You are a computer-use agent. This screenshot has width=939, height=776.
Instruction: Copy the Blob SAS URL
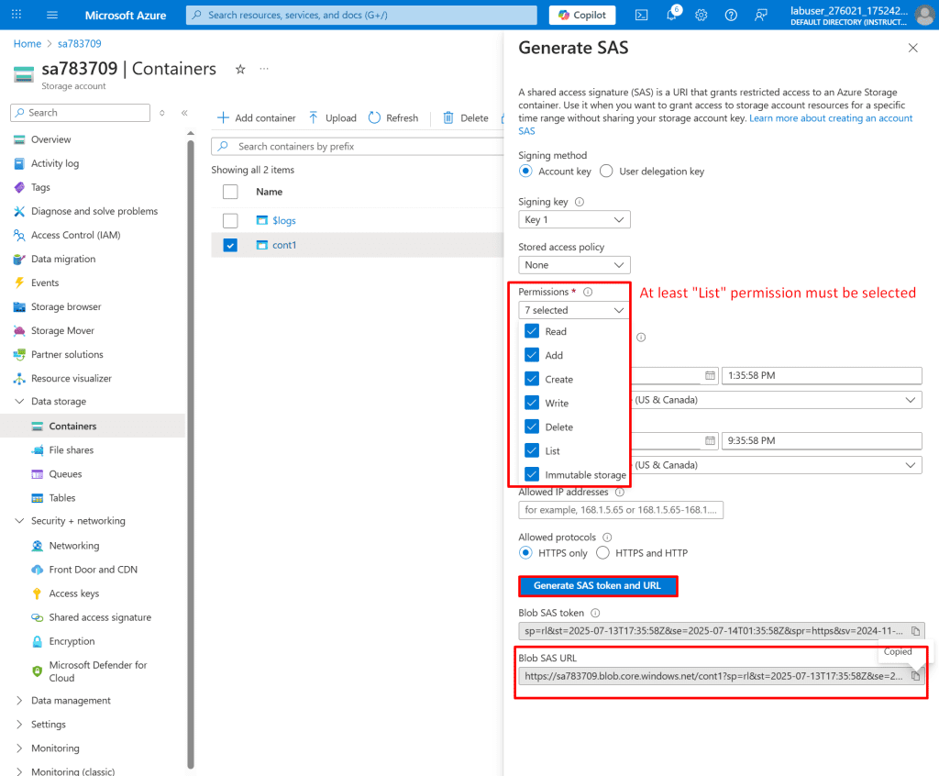(x=915, y=676)
